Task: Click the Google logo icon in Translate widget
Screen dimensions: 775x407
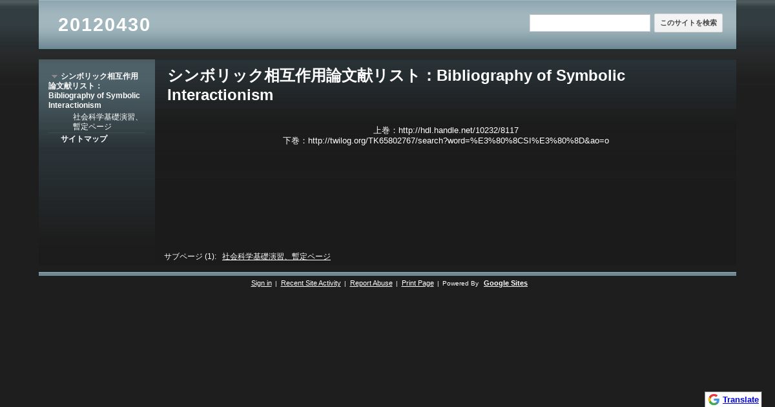Action: [714, 399]
